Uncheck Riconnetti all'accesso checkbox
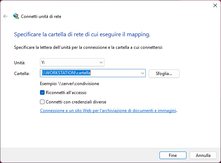Screen dimensions: 221x163 coord(42,93)
